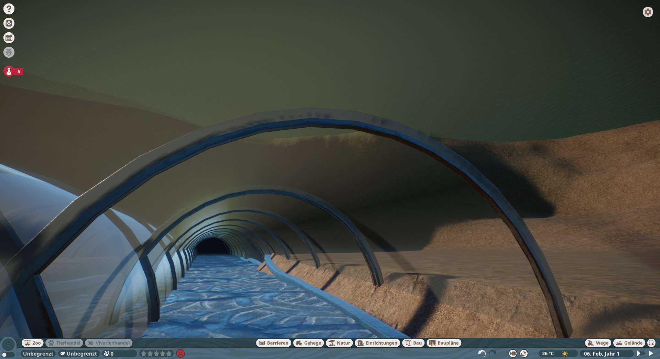Viewport: 660px width, 359px height.
Task: Toggle the switch in the bottom-left corner
Action: pos(8,355)
